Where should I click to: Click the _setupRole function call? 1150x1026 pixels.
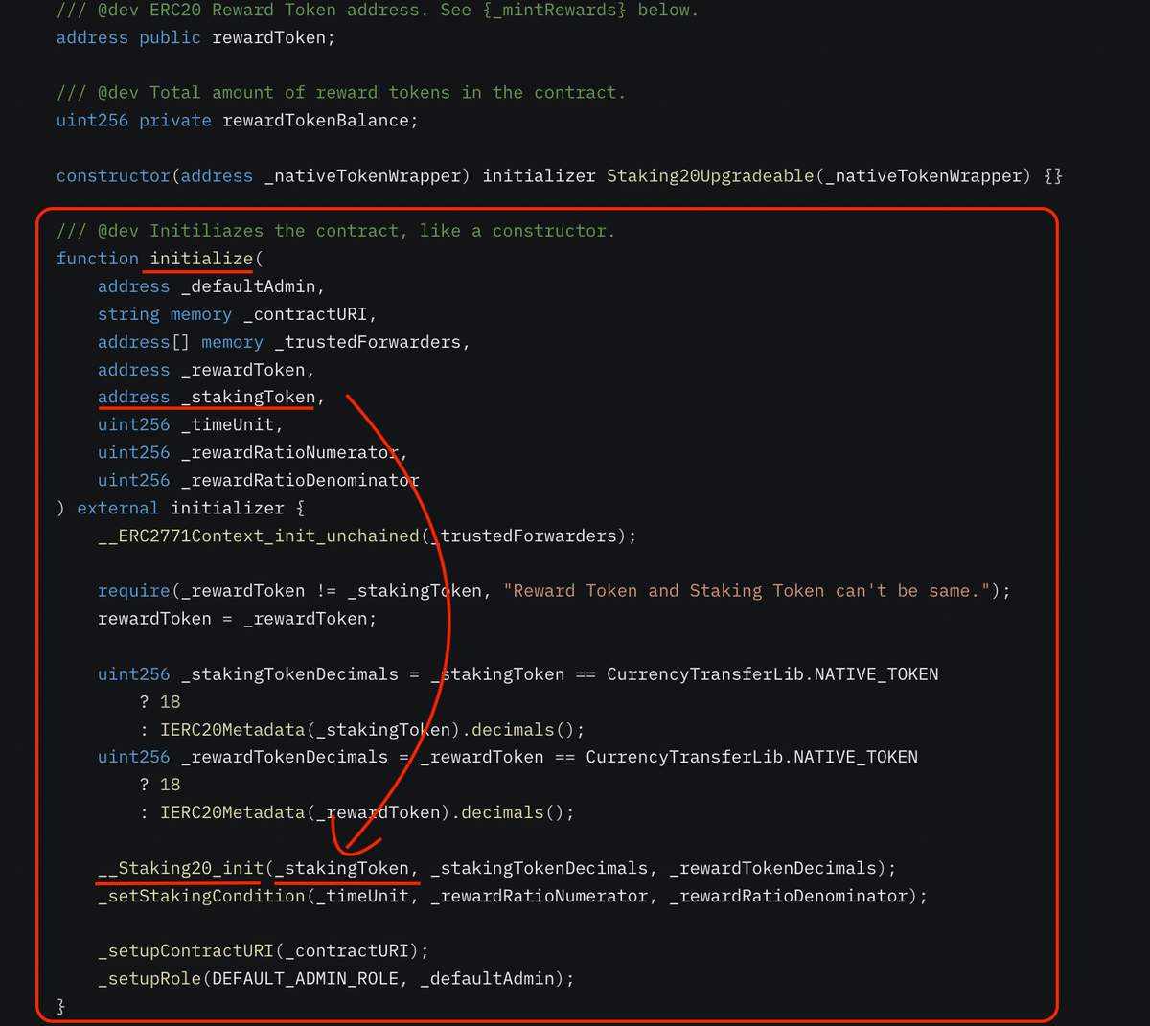click(149, 978)
